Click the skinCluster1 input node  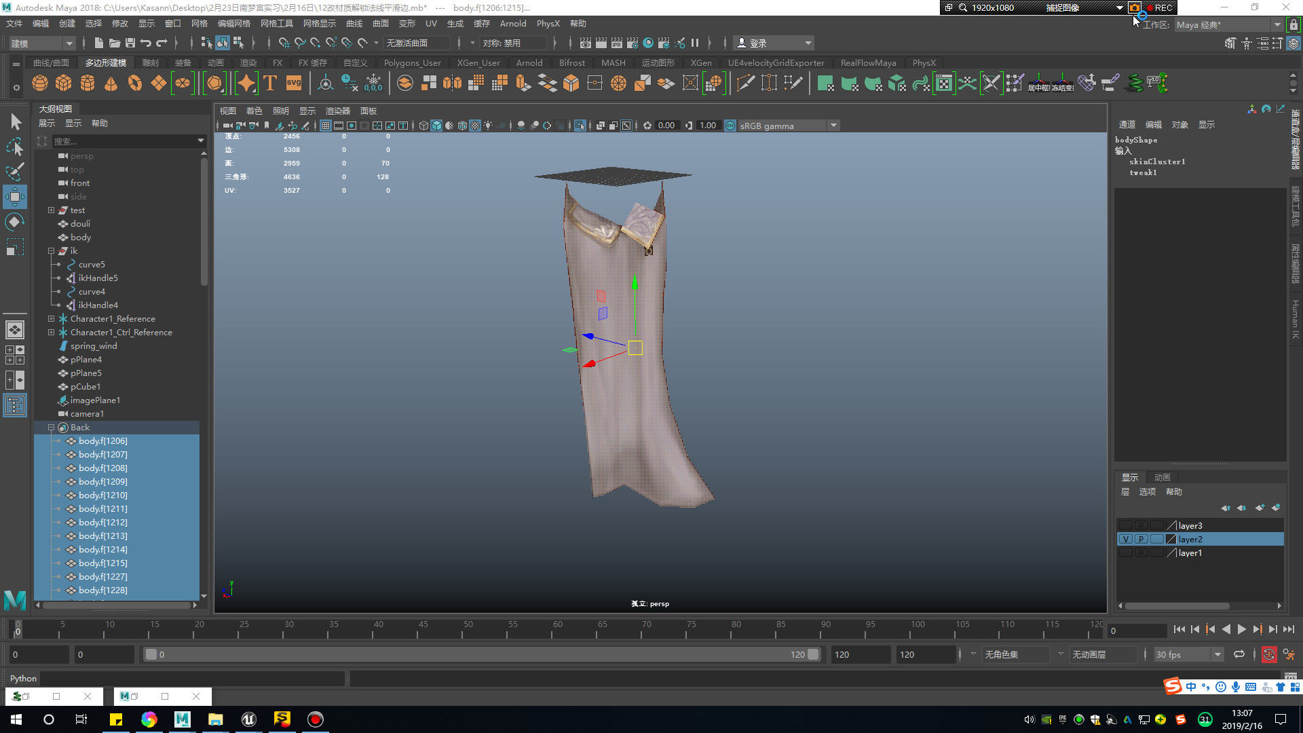(1157, 162)
